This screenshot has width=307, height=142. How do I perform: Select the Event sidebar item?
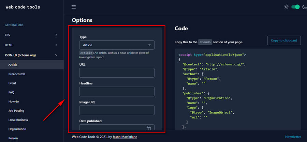tap(12, 83)
